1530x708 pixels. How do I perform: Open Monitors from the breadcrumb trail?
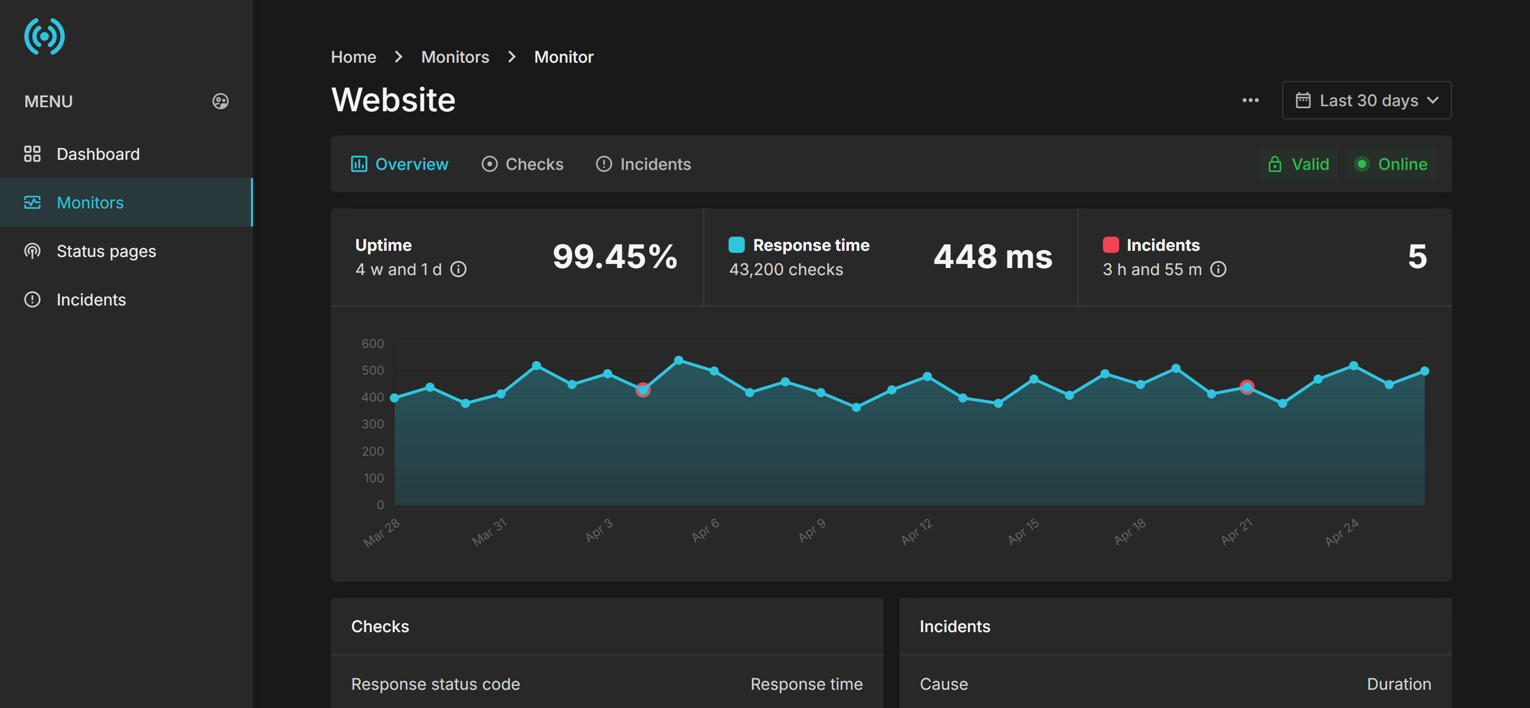[455, 56]
